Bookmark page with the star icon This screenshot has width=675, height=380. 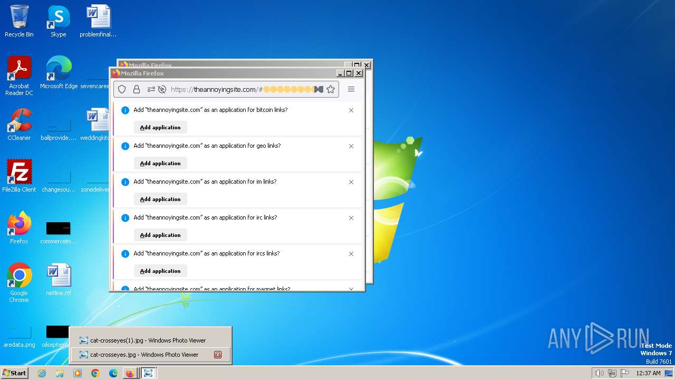(x=331, y=89)
